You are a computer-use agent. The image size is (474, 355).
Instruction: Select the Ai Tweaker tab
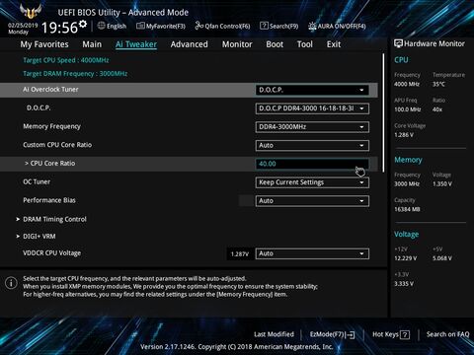(x=136, y=44)
